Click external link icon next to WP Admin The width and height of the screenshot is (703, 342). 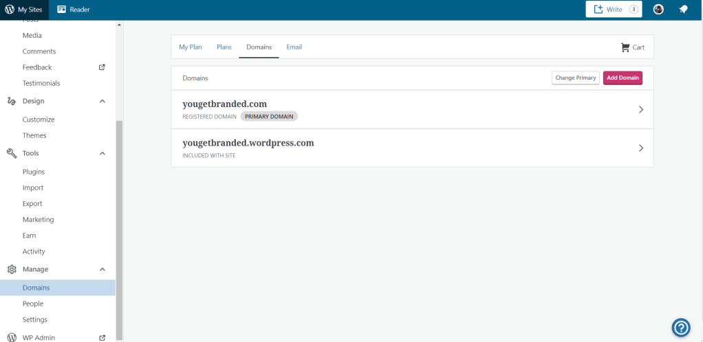point(102,337)
